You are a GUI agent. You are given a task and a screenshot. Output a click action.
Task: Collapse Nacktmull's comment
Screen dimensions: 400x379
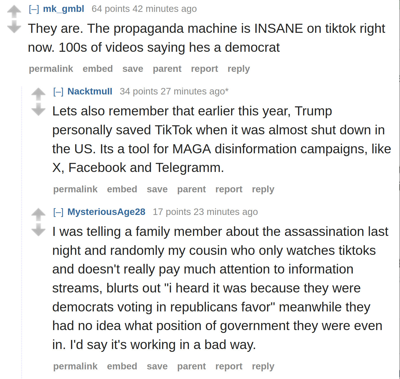coord(58,92)
